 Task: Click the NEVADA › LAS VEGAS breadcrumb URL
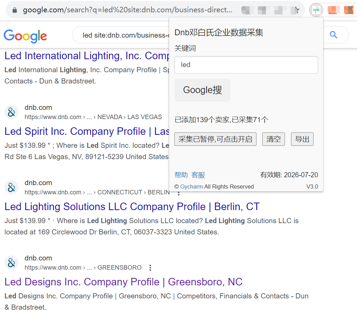93,117
